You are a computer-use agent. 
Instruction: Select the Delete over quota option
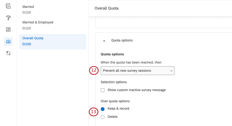pyautogui.click(x=103, y=117)
